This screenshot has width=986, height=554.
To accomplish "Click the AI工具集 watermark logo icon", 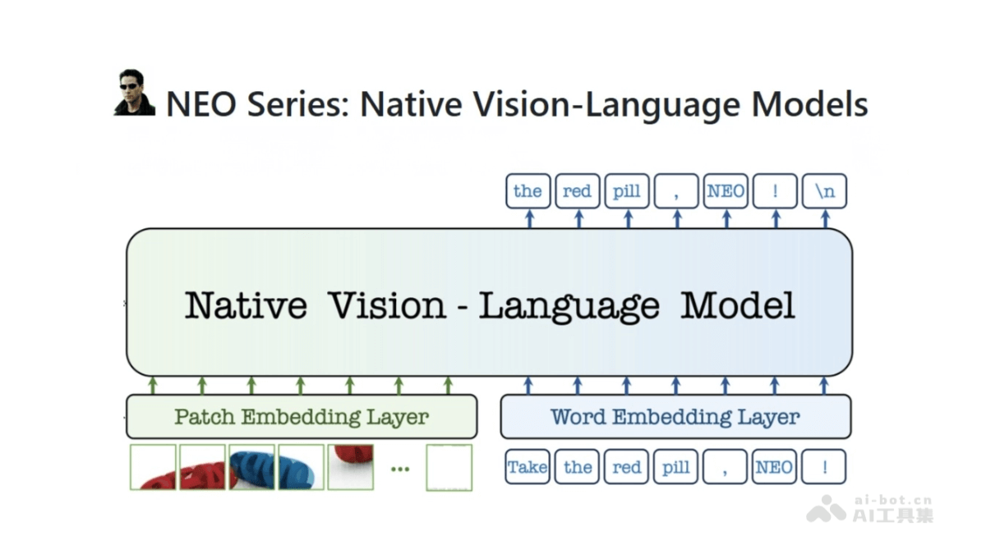I will tap(825, 511).
